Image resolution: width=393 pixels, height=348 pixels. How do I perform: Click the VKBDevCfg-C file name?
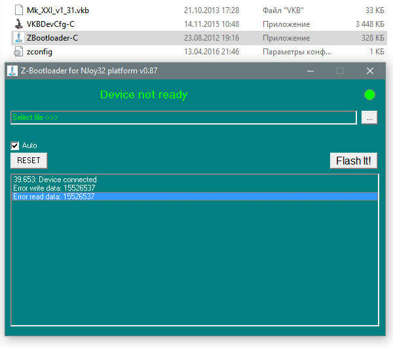50,24
